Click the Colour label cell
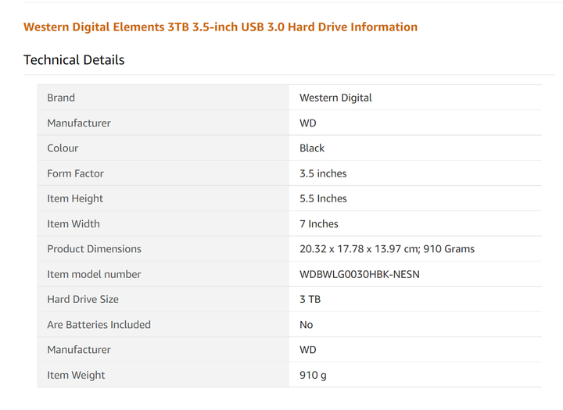 coord(163,148)
